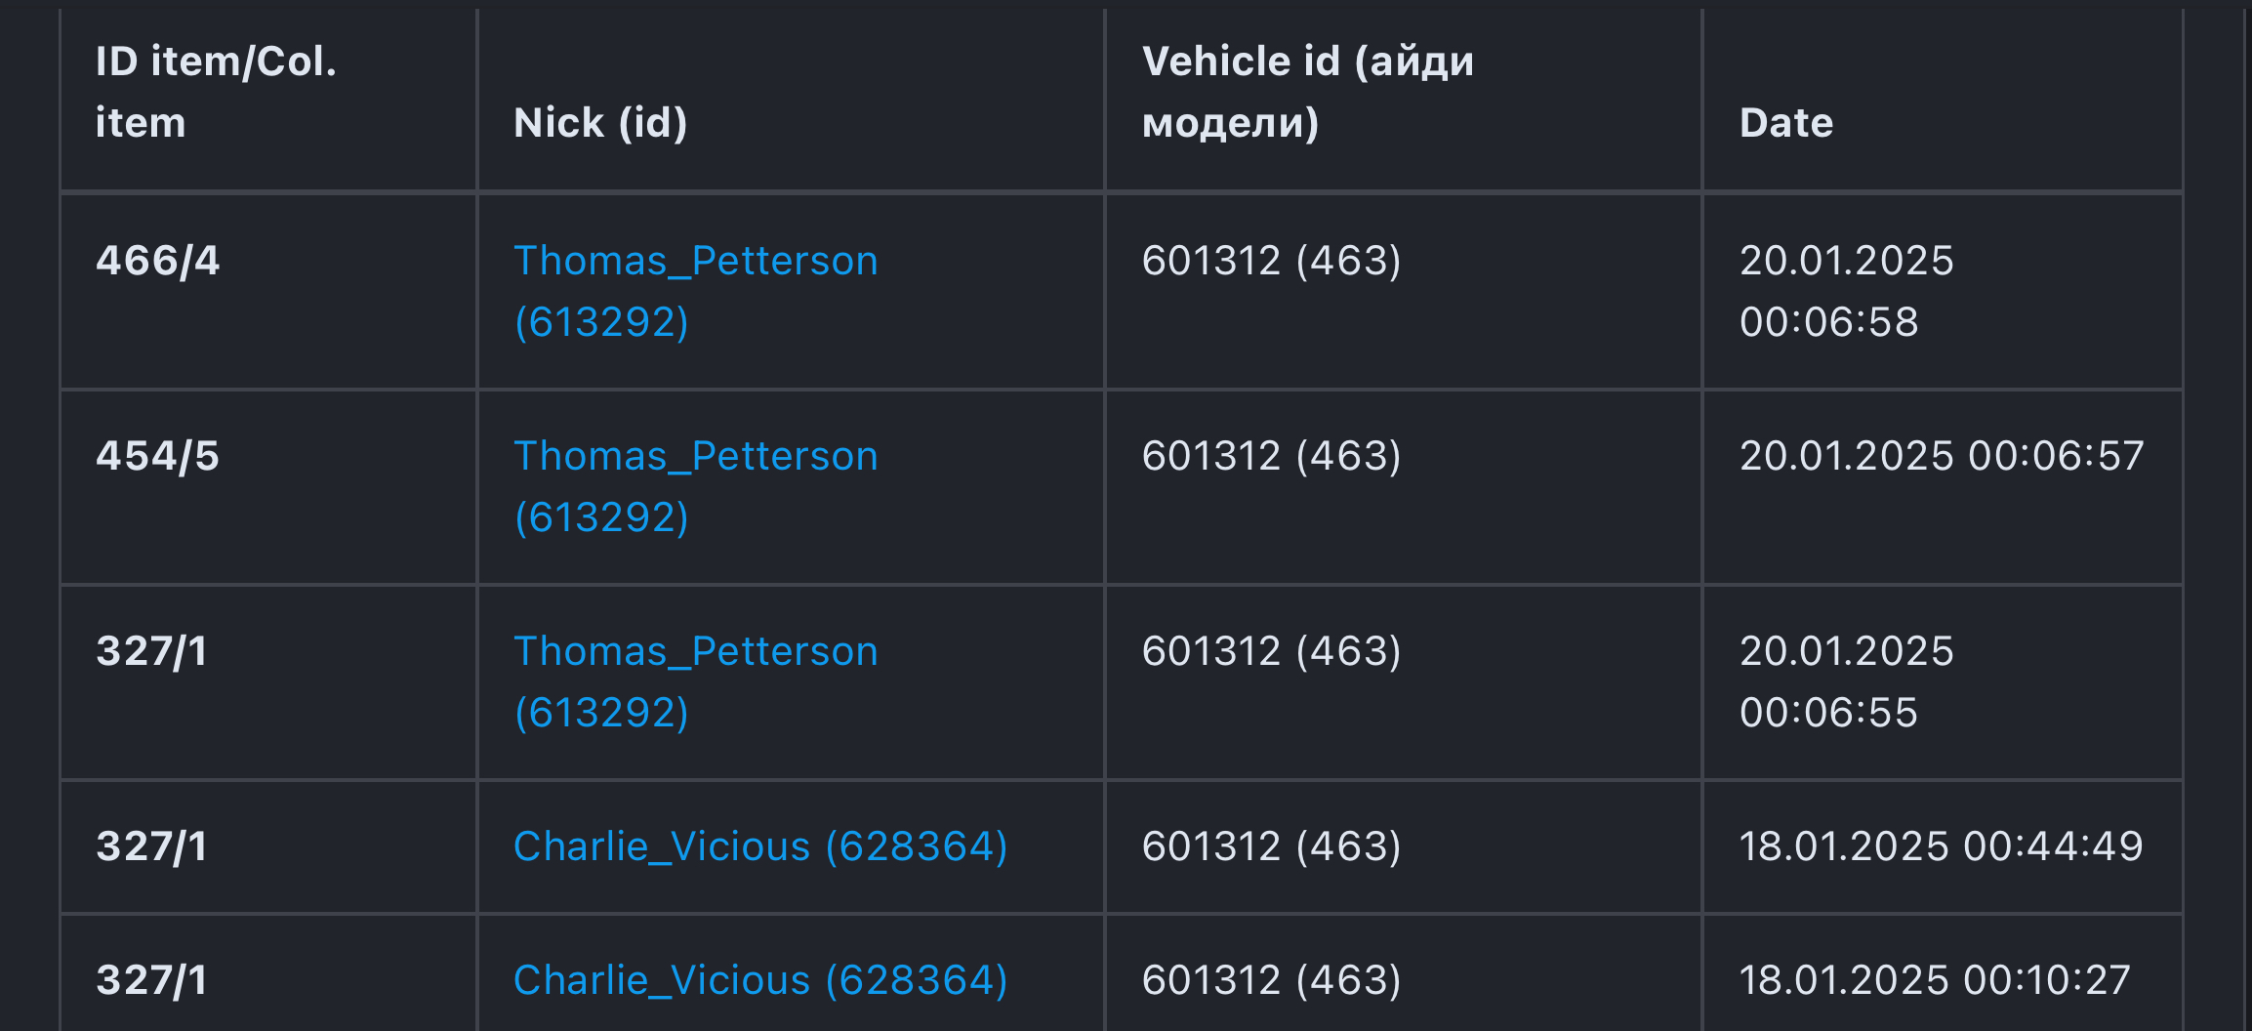This screenshot has width=2252, height=1031.
Task: Click the date 20.01.2025 00:06:58
Action: coord(1845,291)
